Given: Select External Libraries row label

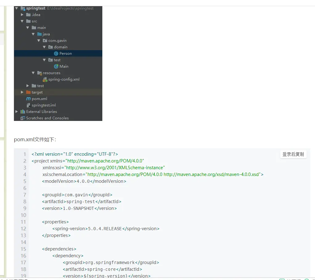Looking at the screenshot, I should pyautogui.click(x=41, y=111).
